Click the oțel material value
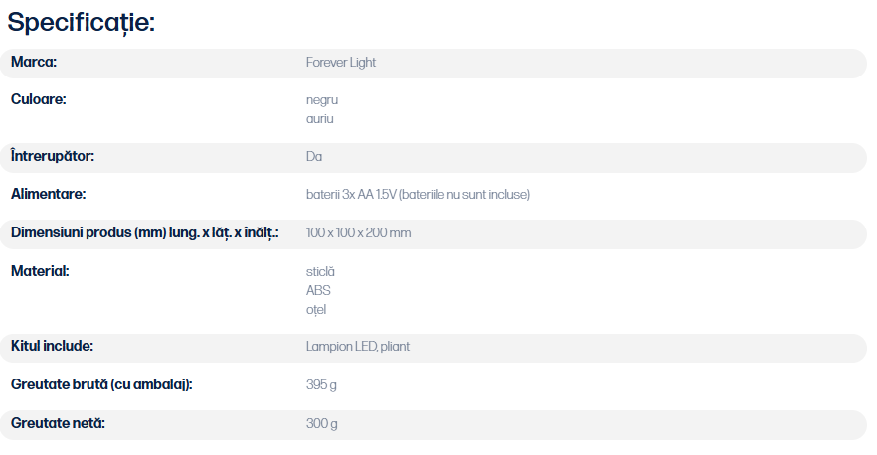The width and height of the screenshot is (877, 455). [x=316, y=310]
